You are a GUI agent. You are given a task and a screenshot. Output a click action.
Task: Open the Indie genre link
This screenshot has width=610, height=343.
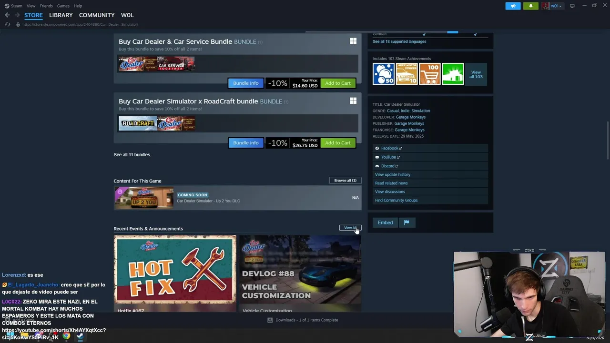pyautogui.click(x=405, y=111)
